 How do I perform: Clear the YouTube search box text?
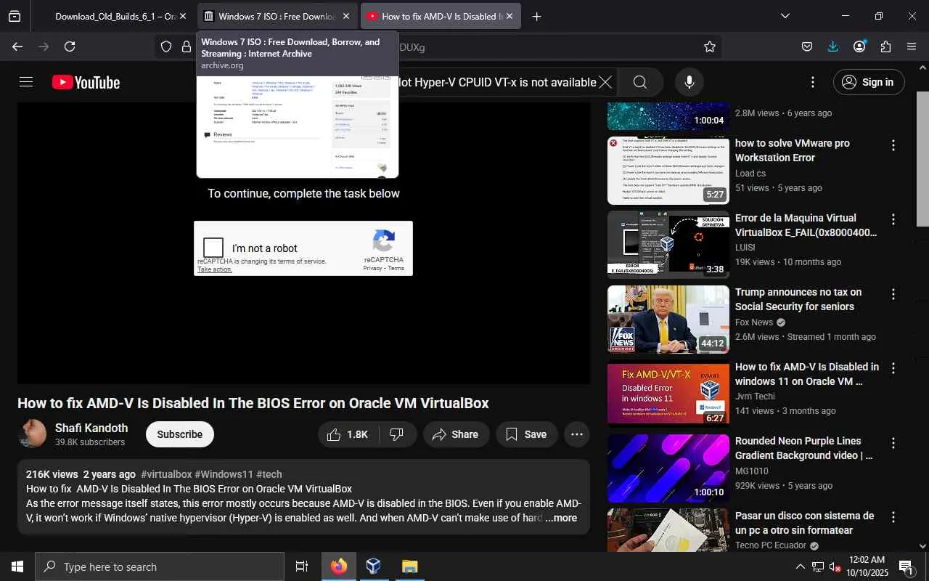(x=605, y=82)
